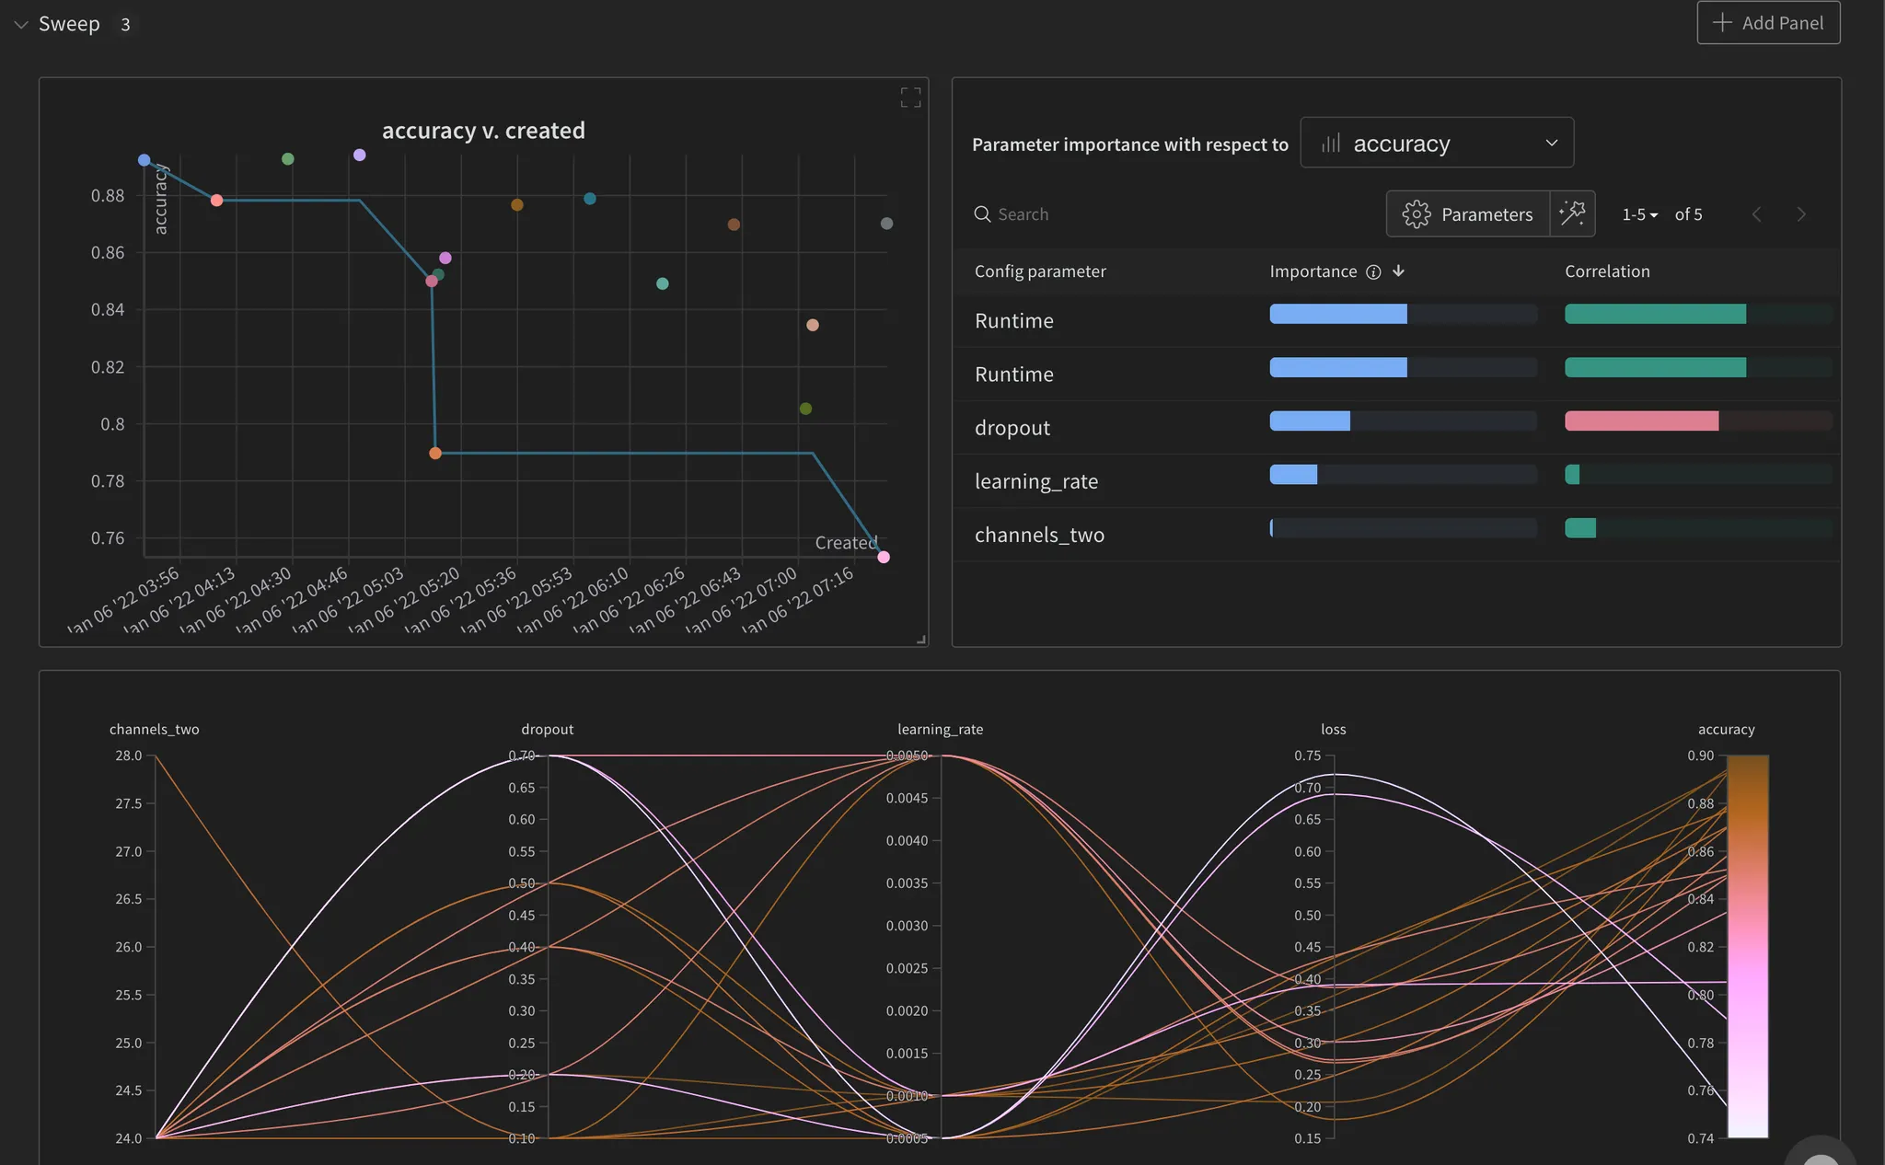
Task: Click the learning_rate axis label
Action: [940, 729]
